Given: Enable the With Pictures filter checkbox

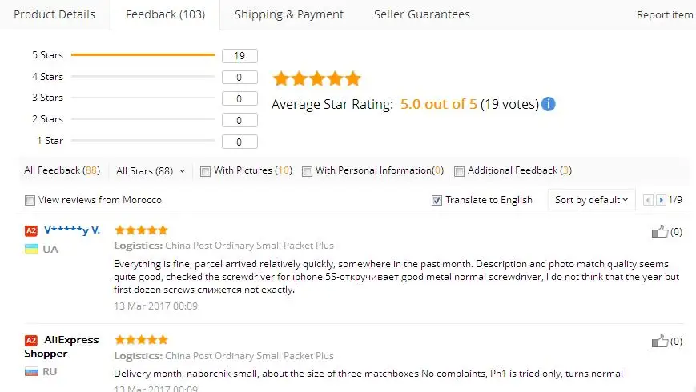Looking at the screenshot, I should [205, 171].
